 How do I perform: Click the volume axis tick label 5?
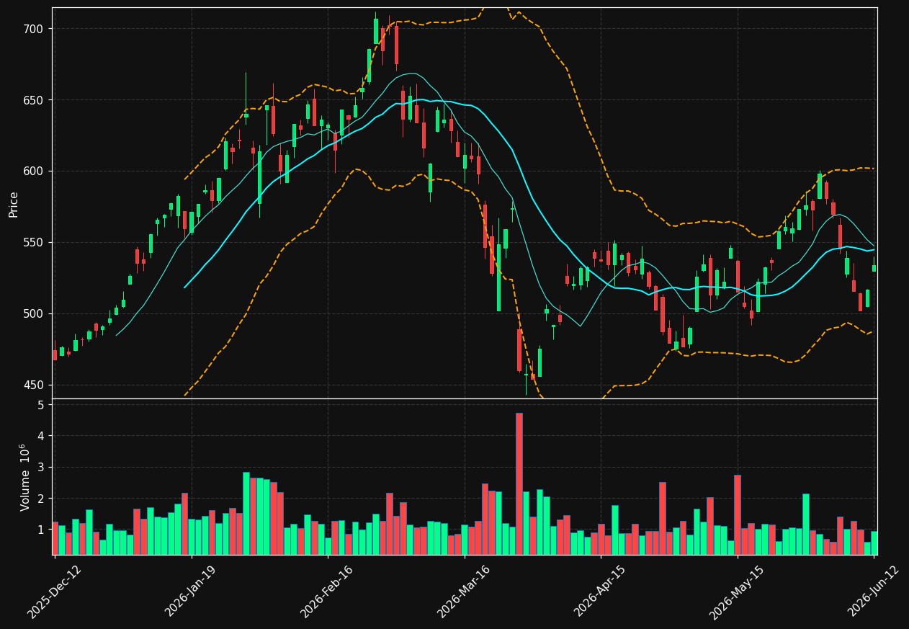pos(41,405)
